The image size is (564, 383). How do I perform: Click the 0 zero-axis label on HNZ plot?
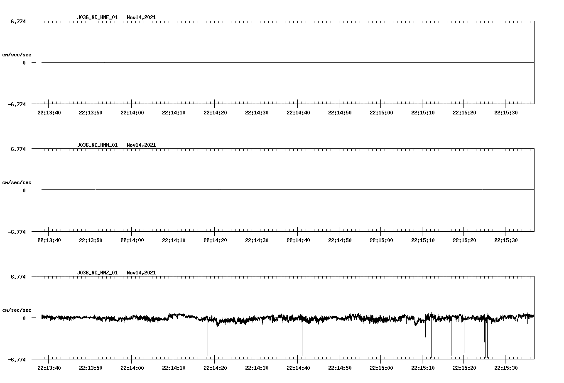point(24,318)
